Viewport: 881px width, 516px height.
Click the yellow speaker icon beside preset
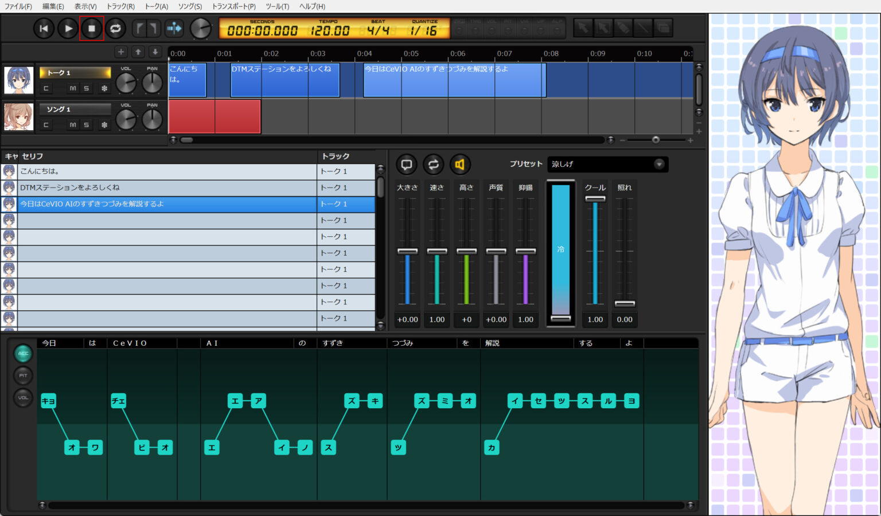[459, 165]
